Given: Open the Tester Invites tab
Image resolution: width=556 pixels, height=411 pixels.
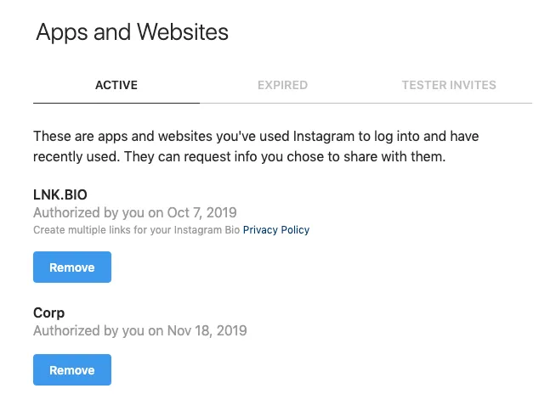Looking at the screenshot, I should click(448, 85).
